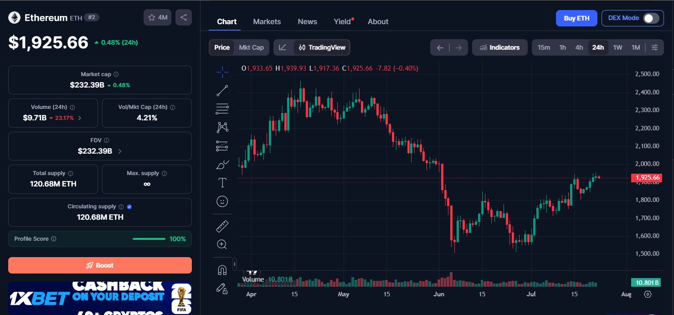Viewport: 674px width, 315px height.
Task: Click the Boost button
Action: (x=100, y=265)
